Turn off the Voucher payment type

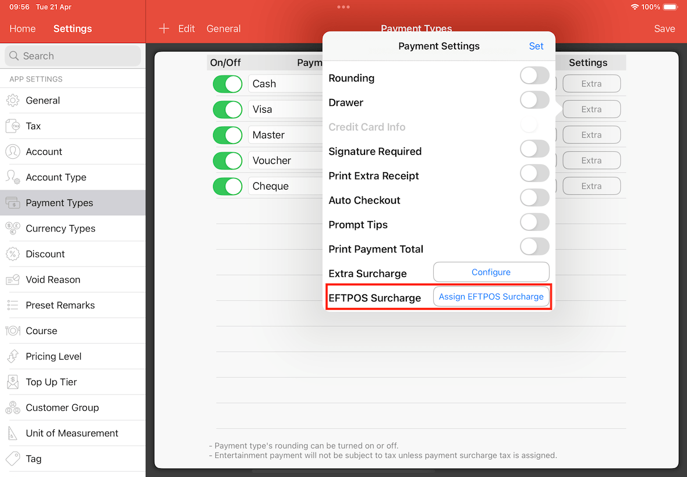coord(228,161)
